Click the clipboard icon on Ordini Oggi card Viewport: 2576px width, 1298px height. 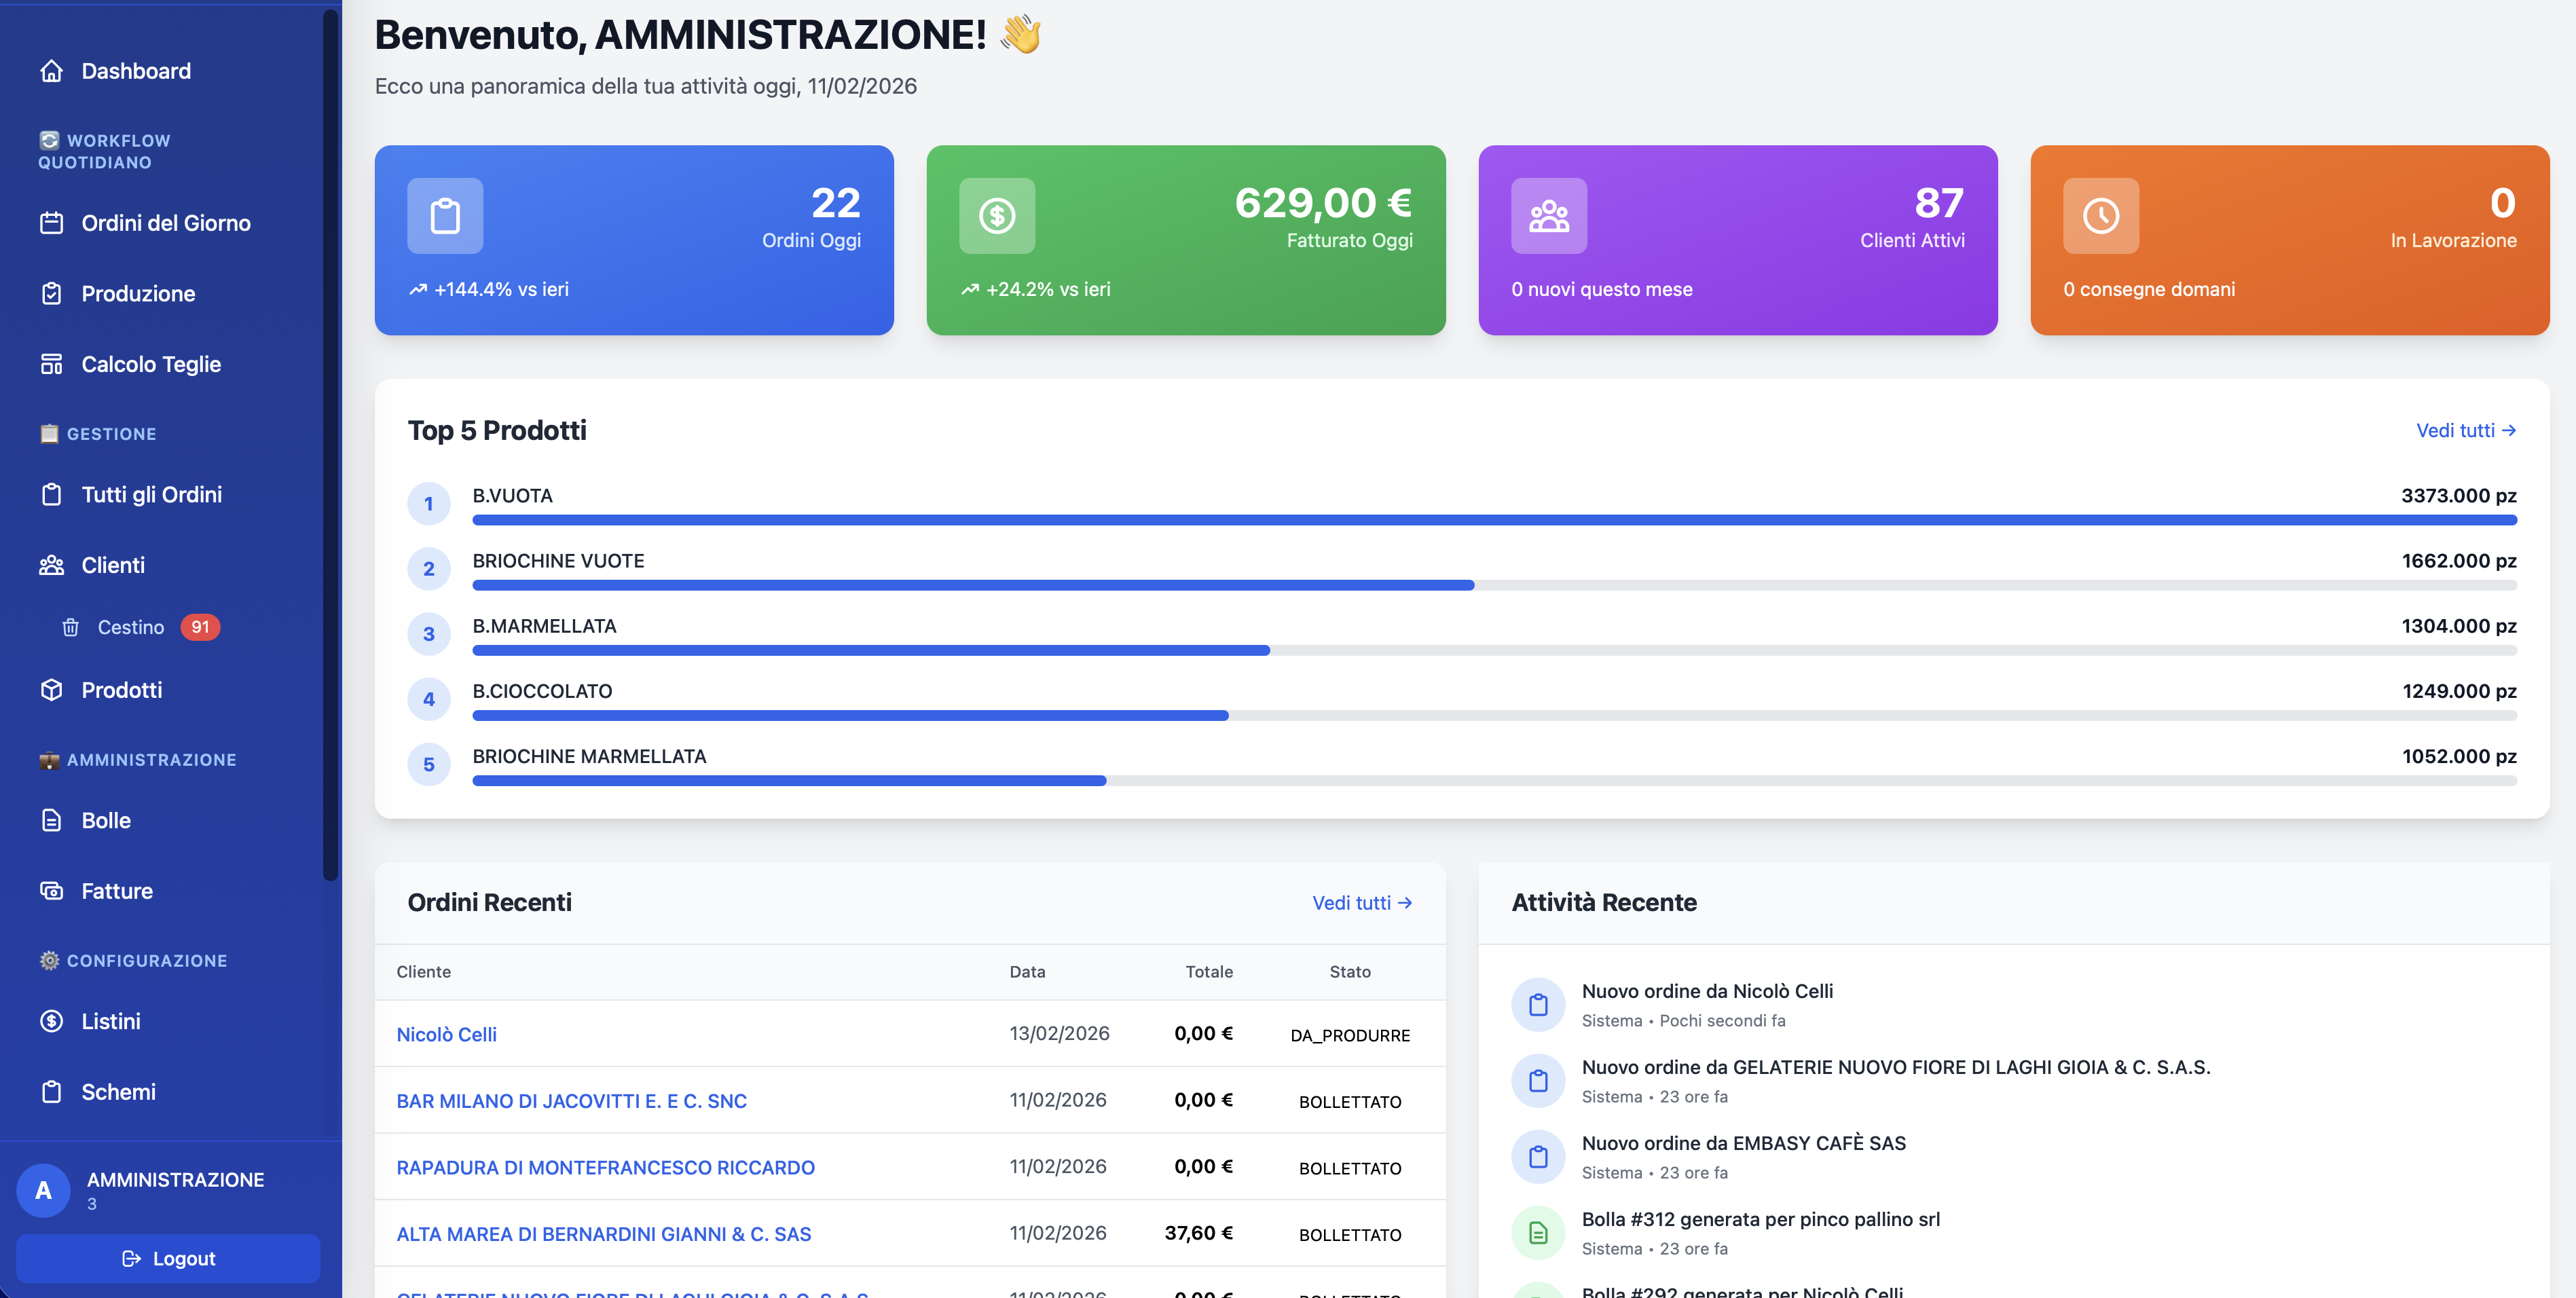point(445,216)
